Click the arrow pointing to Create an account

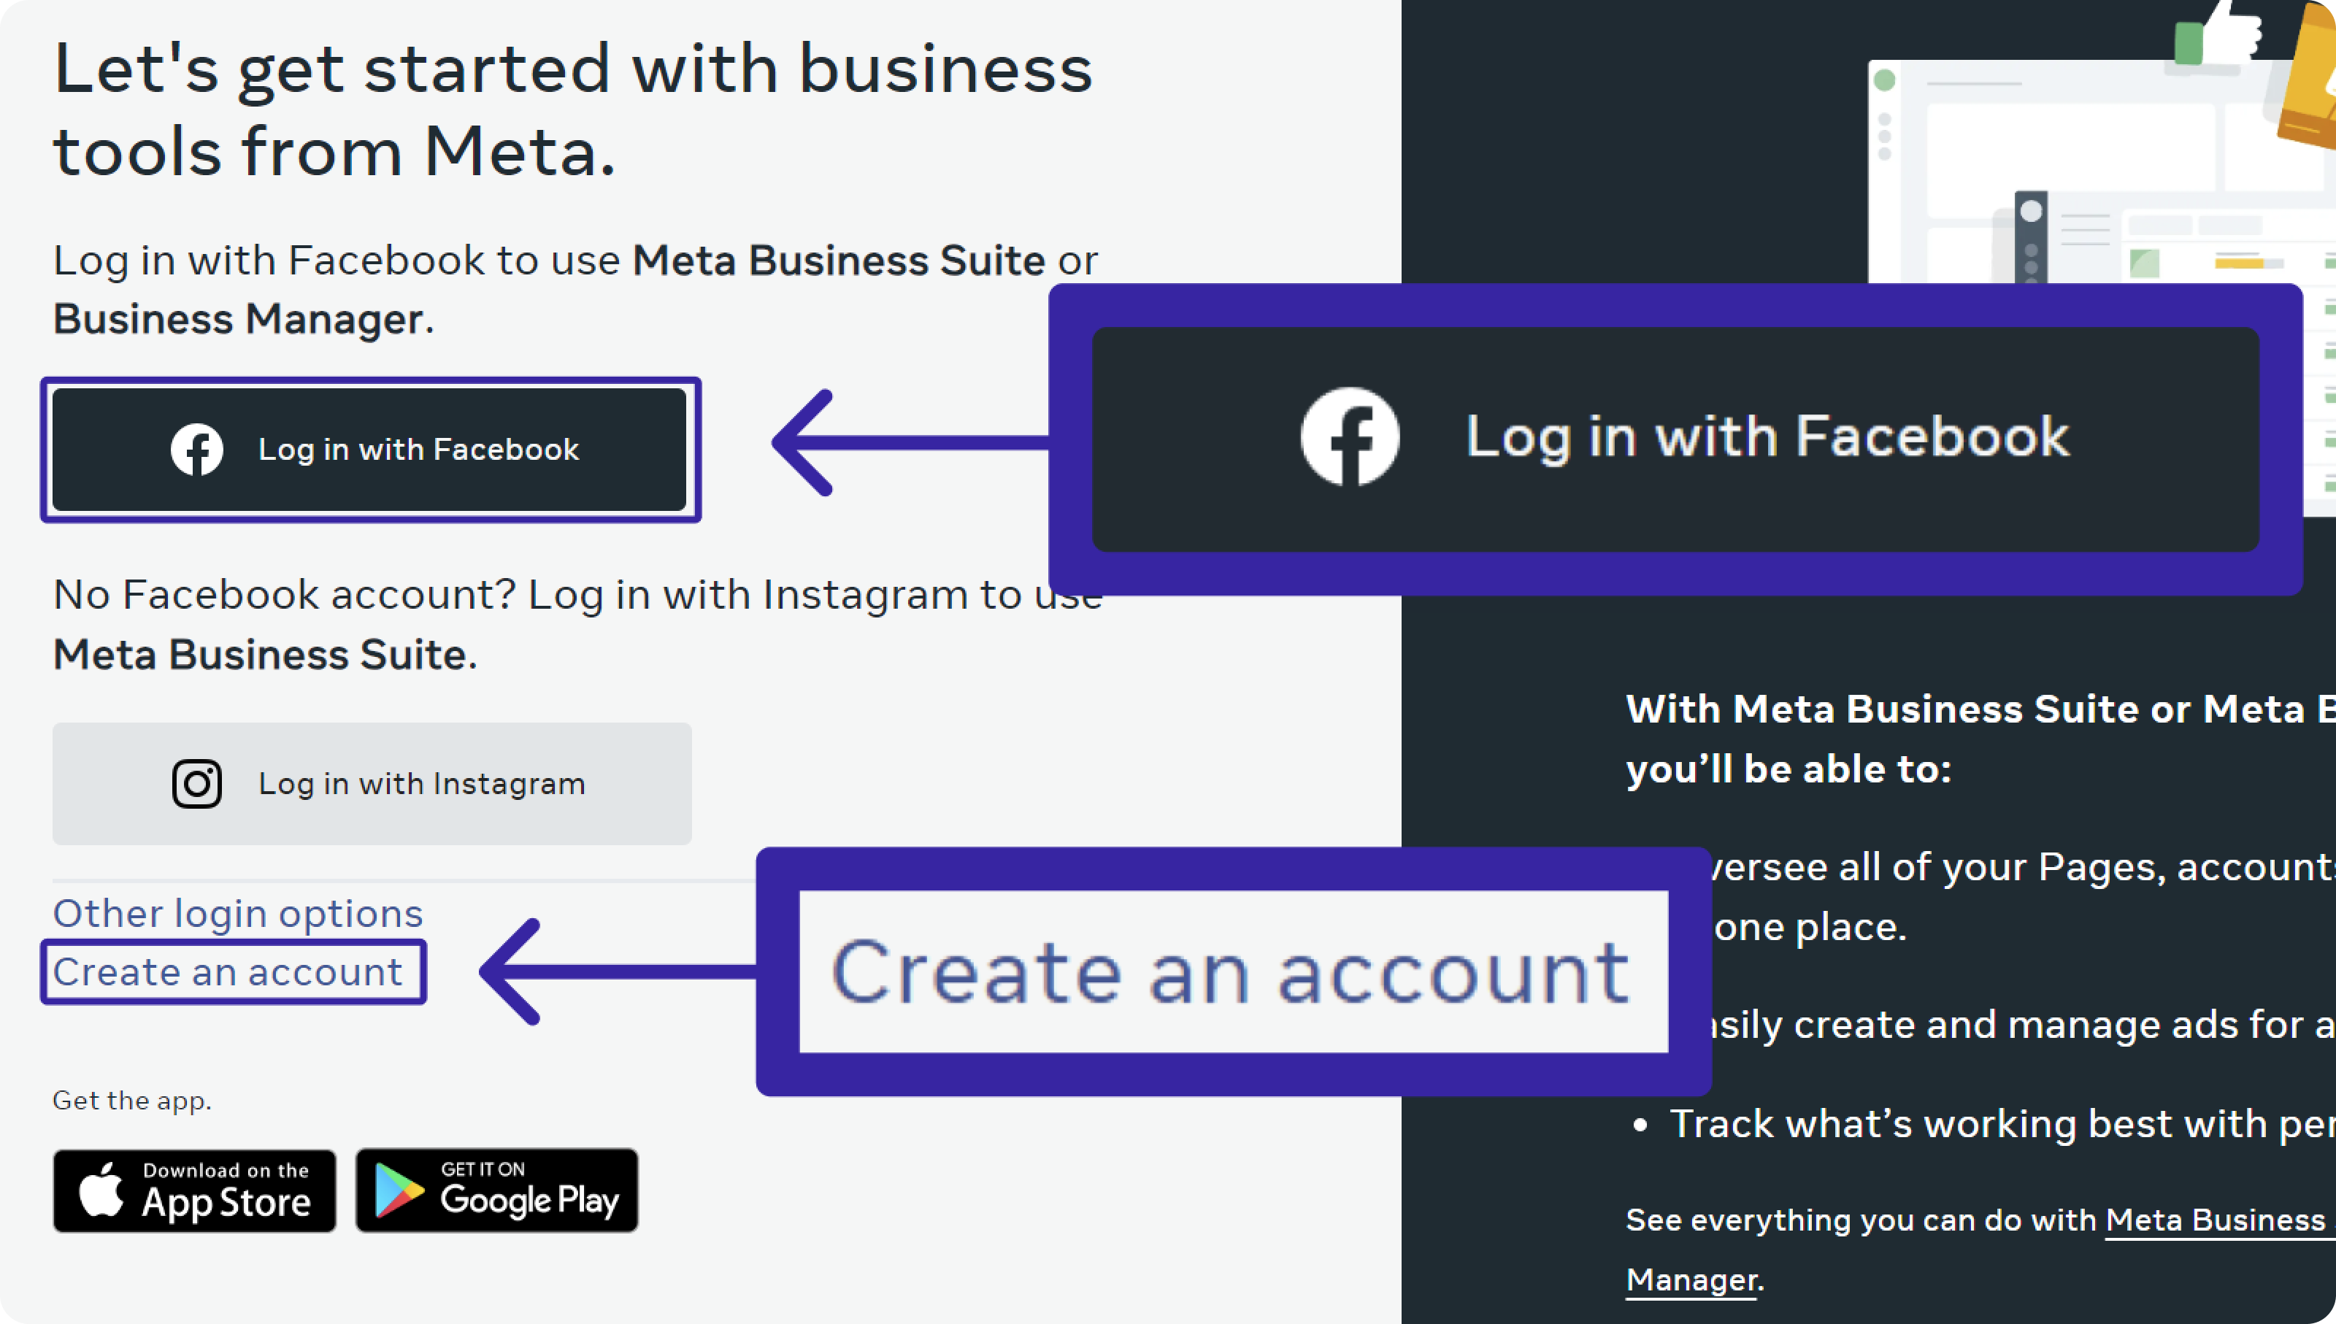[x=618, y=972]
